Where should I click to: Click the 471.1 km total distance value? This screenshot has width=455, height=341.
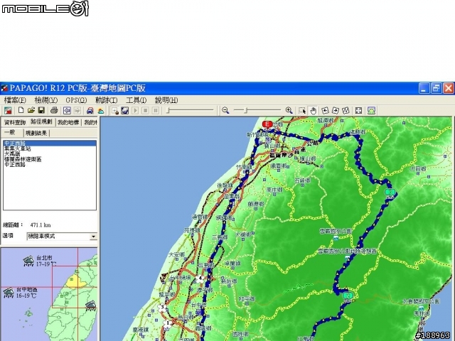(x=41, y=225)
